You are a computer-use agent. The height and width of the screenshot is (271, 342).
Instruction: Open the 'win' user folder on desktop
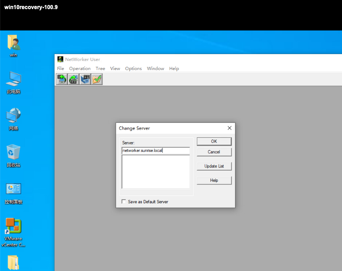pos(14,45)
